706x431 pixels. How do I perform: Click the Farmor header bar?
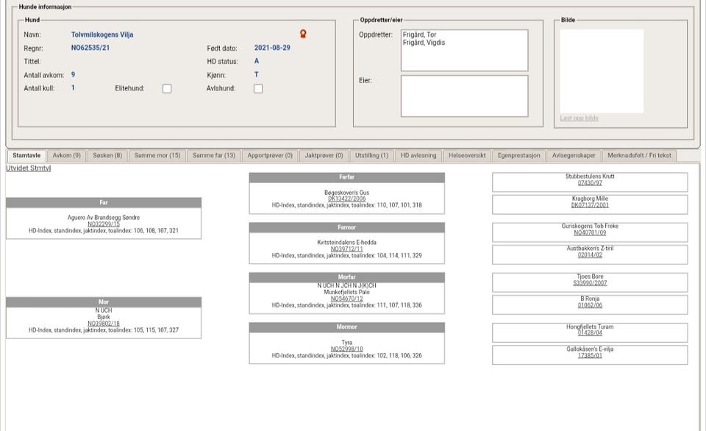tap(346, 227)
